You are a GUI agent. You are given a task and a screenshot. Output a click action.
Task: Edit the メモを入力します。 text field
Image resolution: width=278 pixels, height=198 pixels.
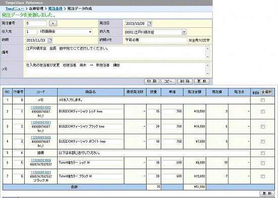point(154,100)
